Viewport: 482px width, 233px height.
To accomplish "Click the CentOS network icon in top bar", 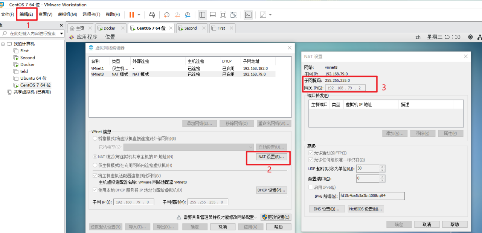I will click(x=479, y=37).
